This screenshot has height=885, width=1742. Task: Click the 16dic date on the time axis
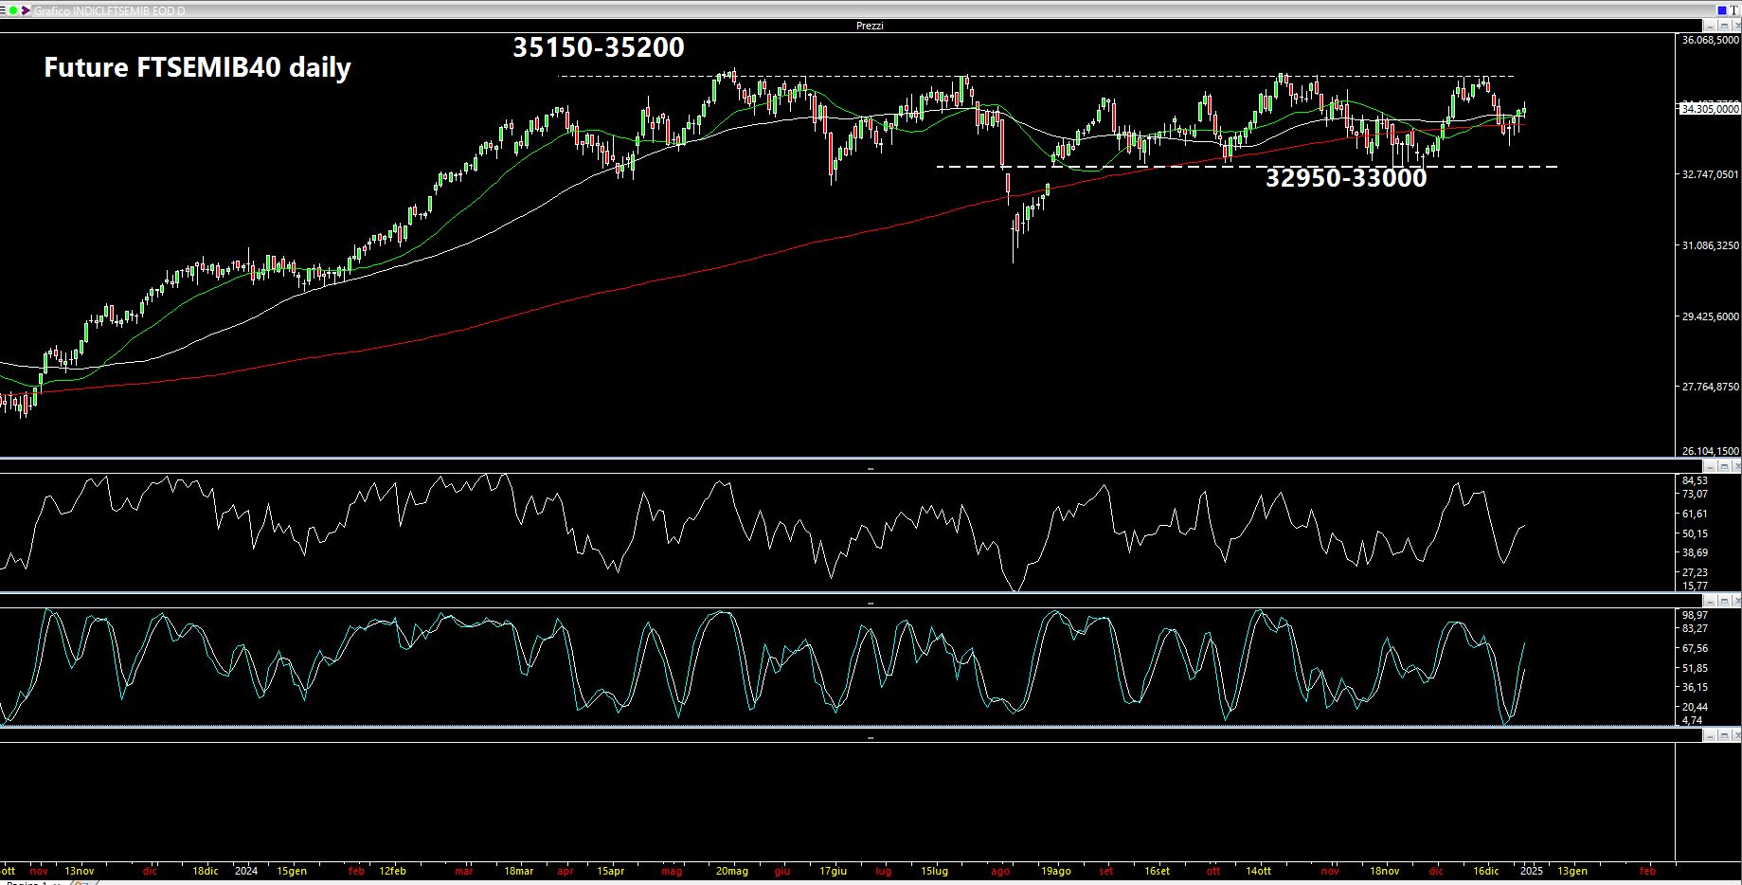(1486, 870)
